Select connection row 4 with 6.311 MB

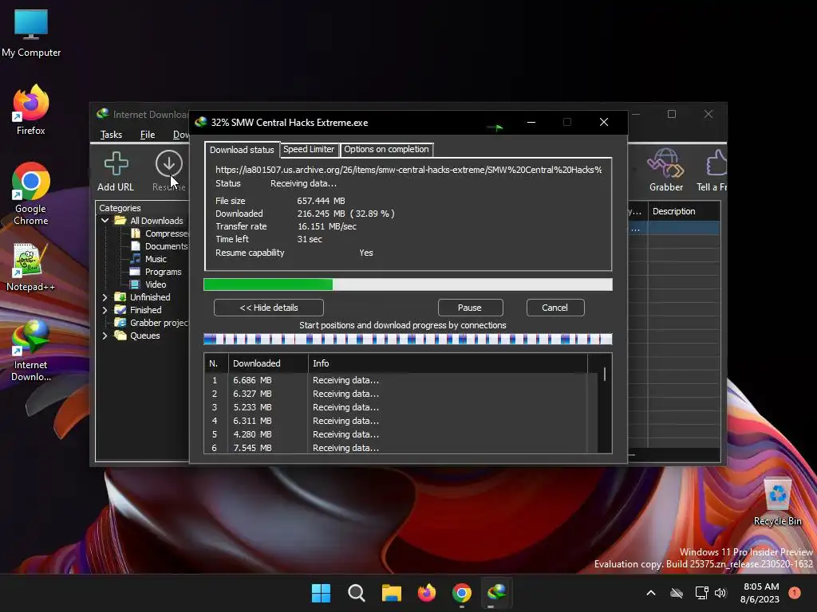(401, 421)
